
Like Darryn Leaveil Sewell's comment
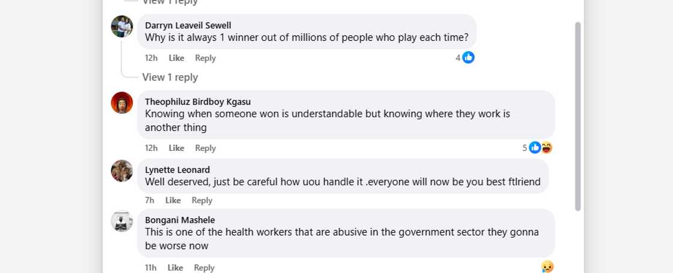176,58
